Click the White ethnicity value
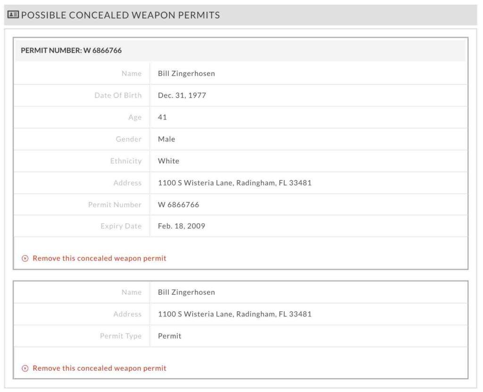This screenshot has height=392, width=483. [168, 161]
